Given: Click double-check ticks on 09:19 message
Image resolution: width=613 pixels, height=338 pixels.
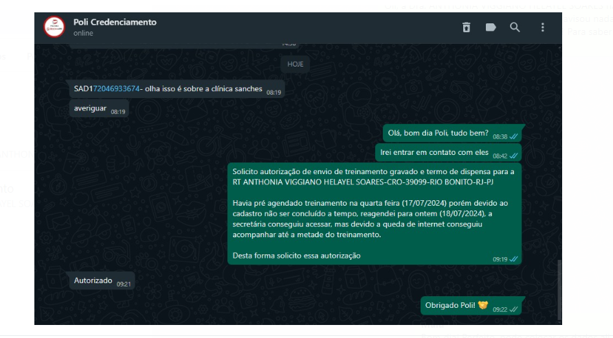Looking at the screenshot, I should tap(514, 259).
